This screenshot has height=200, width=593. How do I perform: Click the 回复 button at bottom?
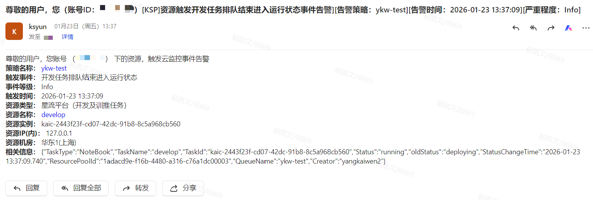26,188
